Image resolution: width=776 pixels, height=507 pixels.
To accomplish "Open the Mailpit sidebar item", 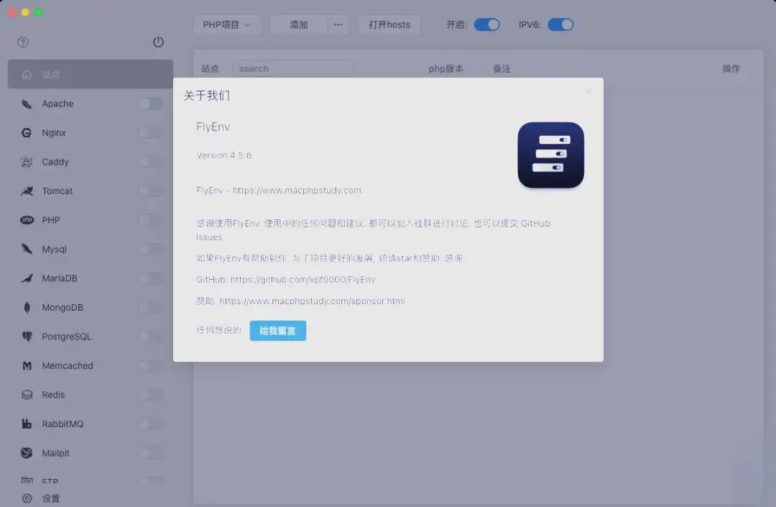I will click(x=91, y=453).
